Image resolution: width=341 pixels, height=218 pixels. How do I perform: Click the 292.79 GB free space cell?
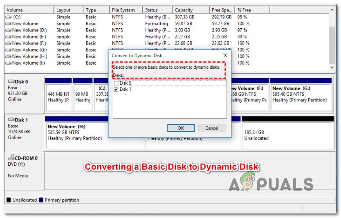[222, 17]
